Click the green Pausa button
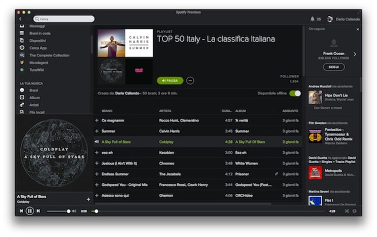The image size is (377, 237). pyautogui.click(x=170, y=80)
